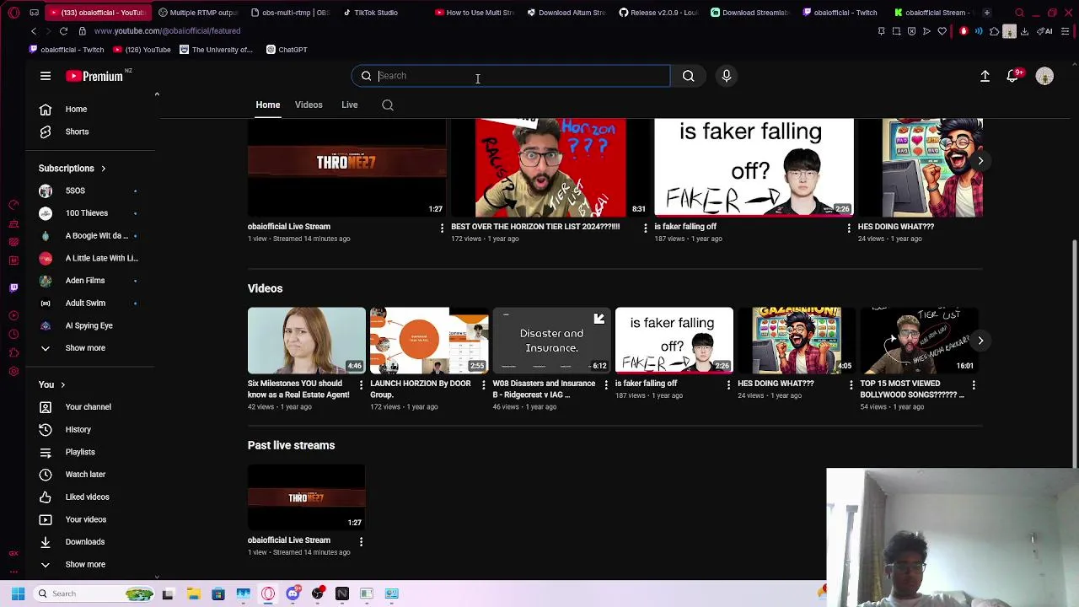Play the LAUNCH HORZION By DOOR Group thumbnail
This screenshot has height=607, width=1079.
point(429,341)
